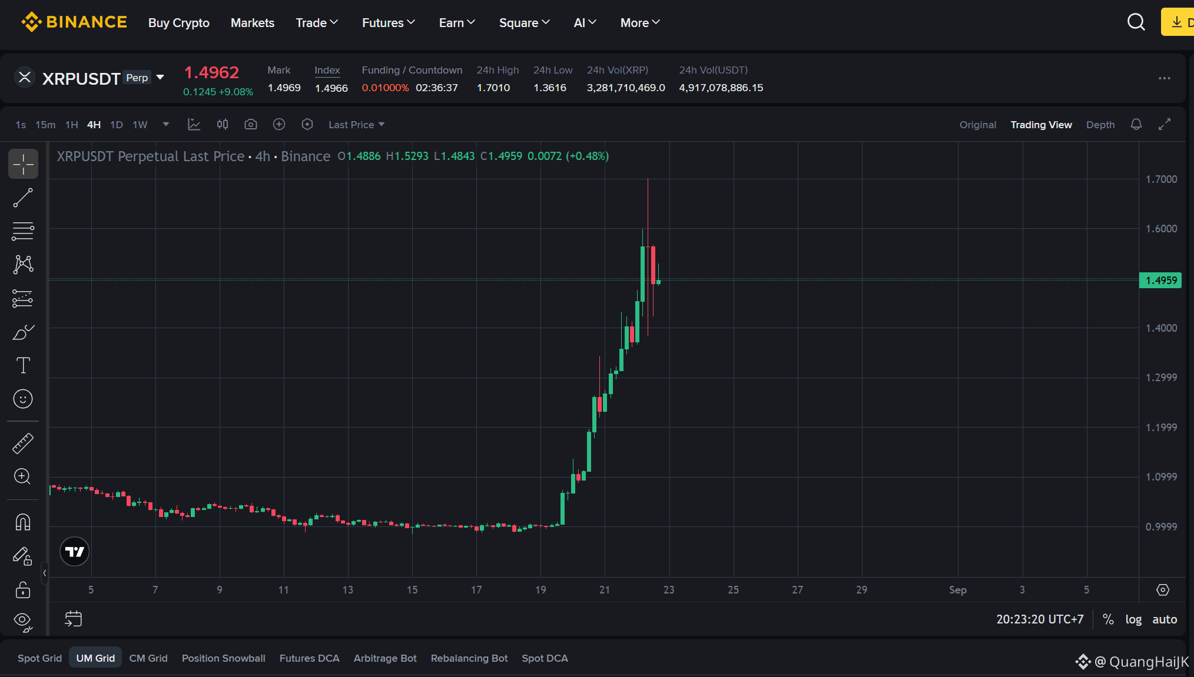Viewport: 1194px width, 677px height.
Task: Switch to Trading View chart
Action: [1042, 125]
